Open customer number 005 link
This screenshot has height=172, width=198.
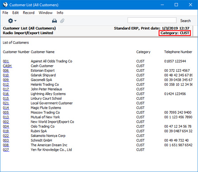(x=6, y=113)
